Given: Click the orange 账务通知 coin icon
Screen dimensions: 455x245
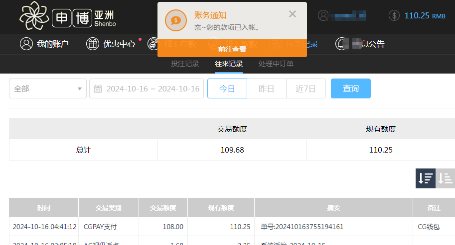Looking at the screenshot, I should tap(175, 20).
